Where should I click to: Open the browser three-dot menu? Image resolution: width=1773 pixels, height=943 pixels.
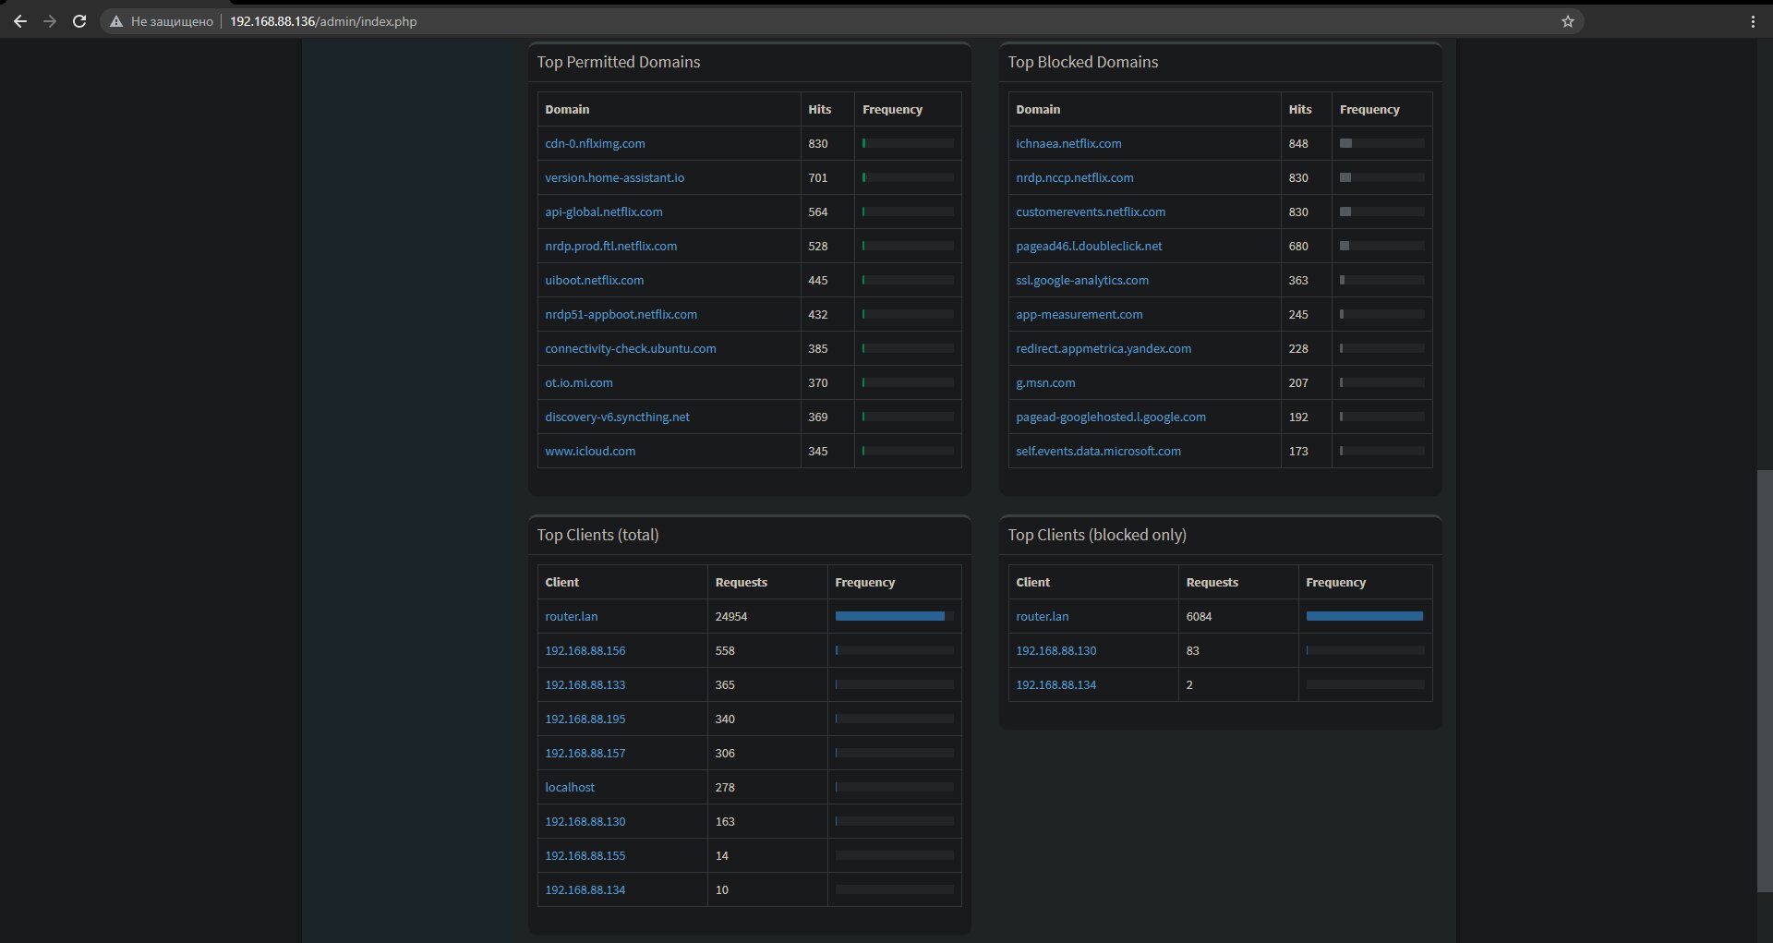click(1753, 21)
